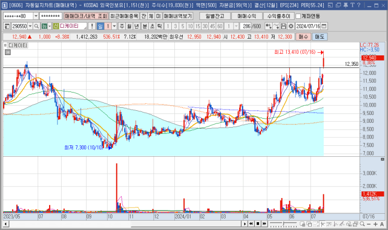The height and width of the screenshot is (230, 388).
Task: Click the 잔 button
Action: pyautogui.click(x=144, y=16)
